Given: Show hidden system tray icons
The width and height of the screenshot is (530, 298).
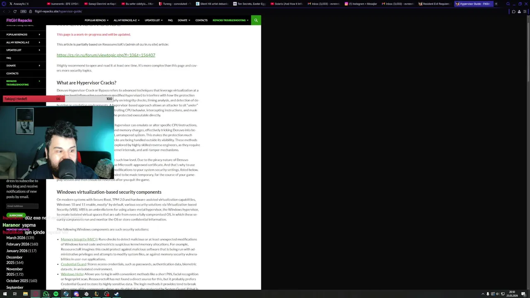Looking at the screenshot, I should point(483,294).
